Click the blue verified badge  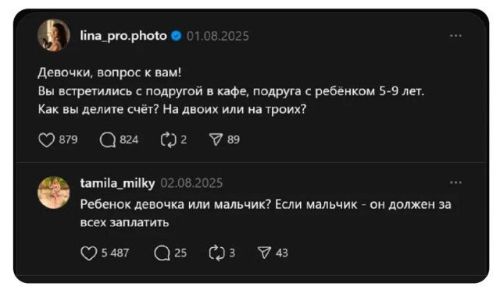pyautogui.click(x=177, y=36)
